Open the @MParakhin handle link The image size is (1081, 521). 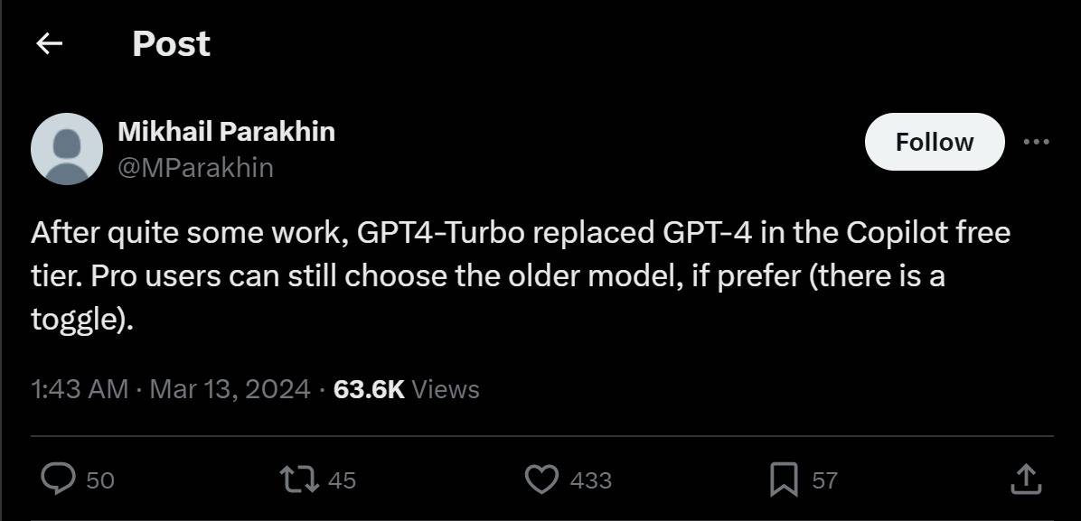click(195, 167)
